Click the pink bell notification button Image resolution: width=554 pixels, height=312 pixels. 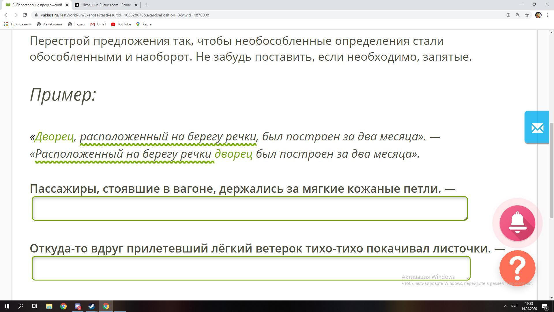[x=517, y=223]
